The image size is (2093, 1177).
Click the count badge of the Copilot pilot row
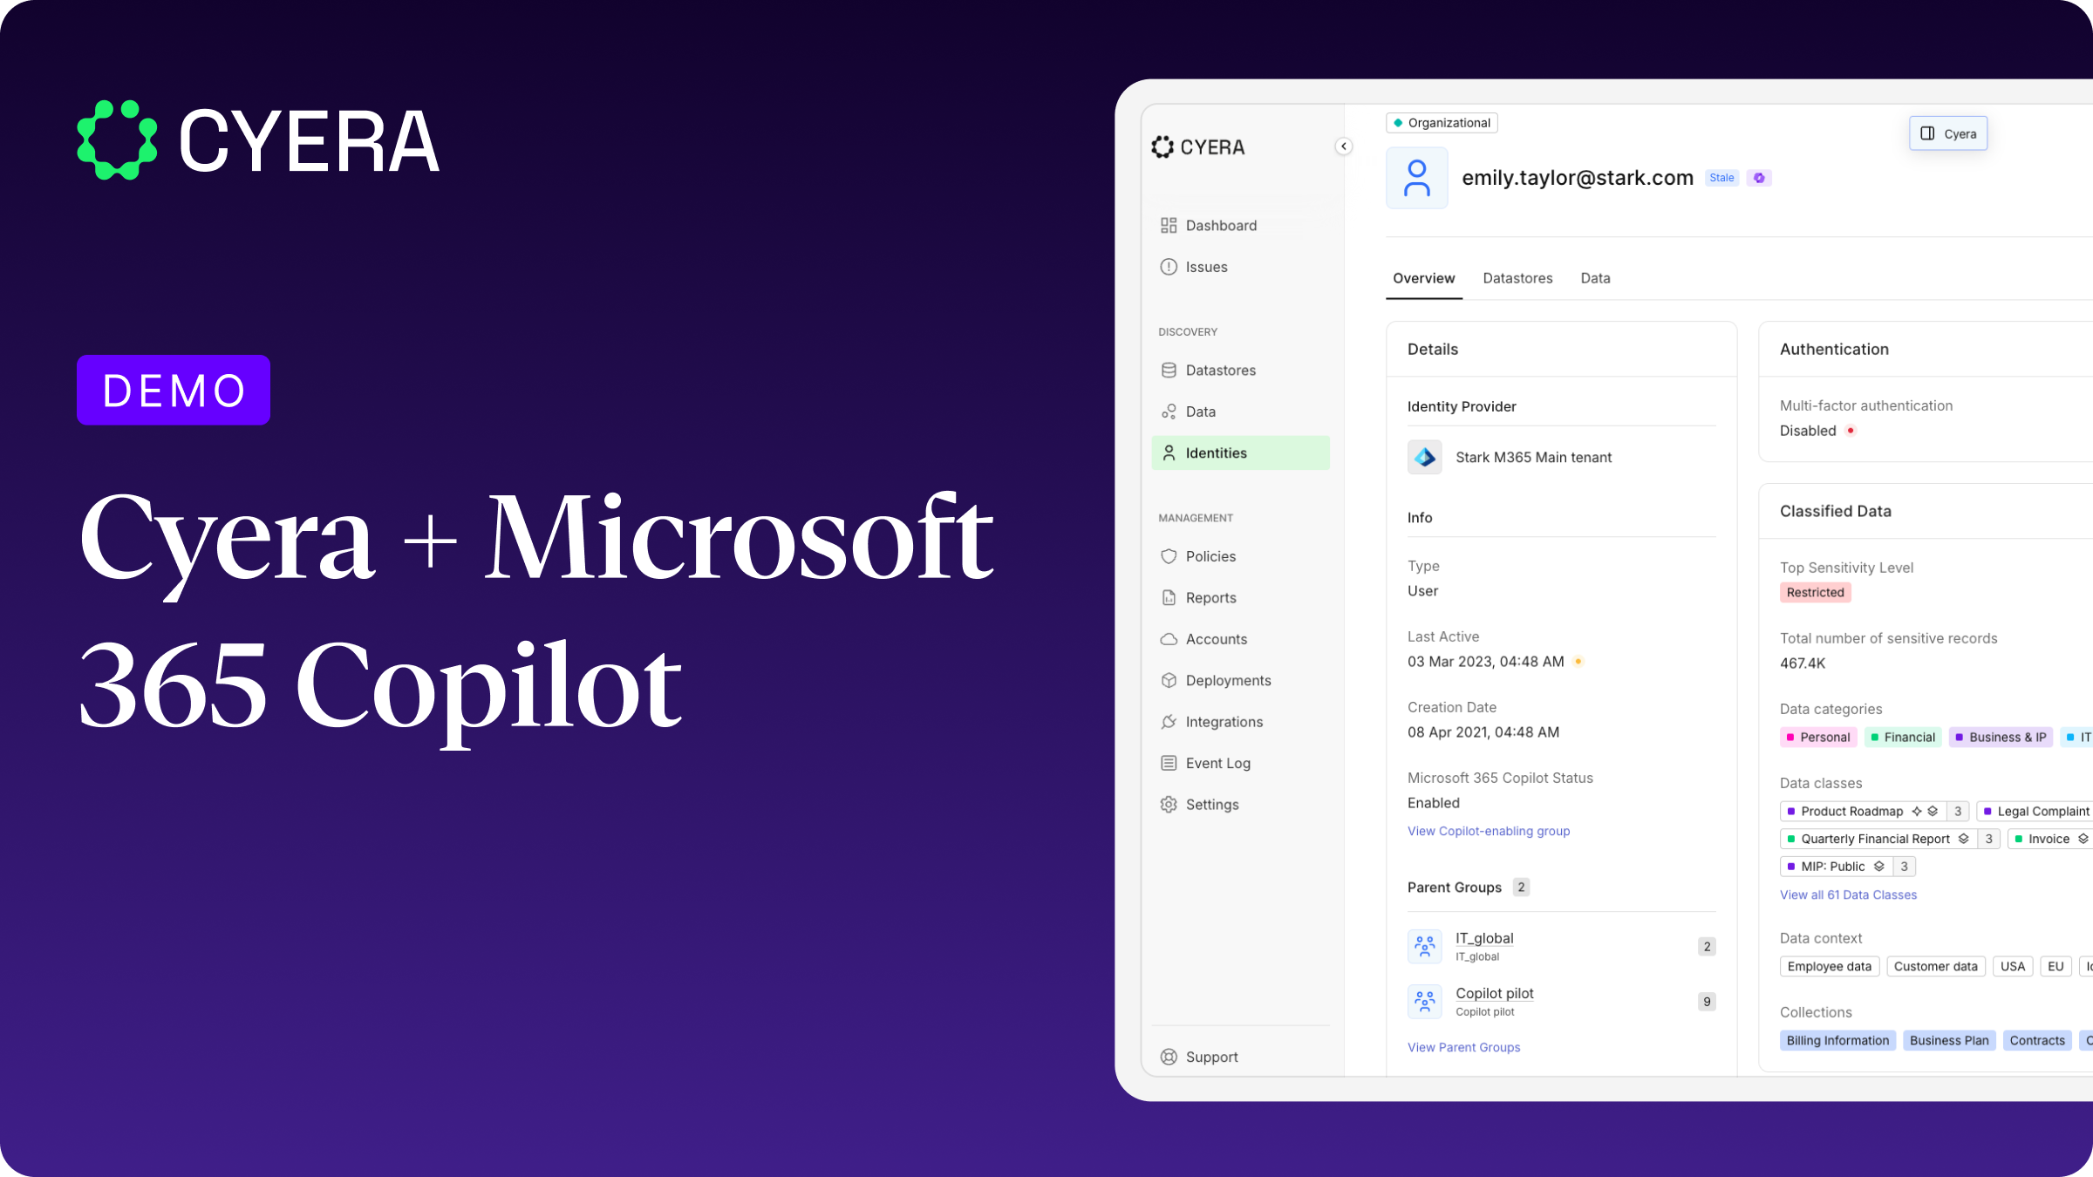(1707, 1002)
